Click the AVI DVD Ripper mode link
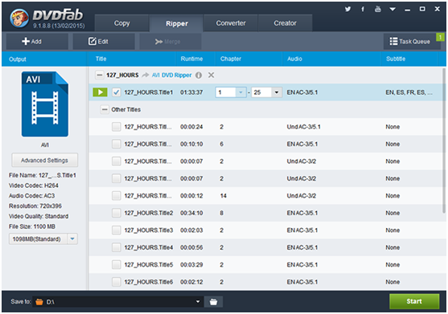Viewport: 448px width, 314px height. click(171, 75)
